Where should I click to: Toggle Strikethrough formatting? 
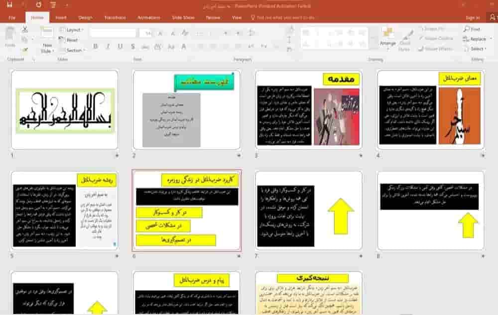[145, 47]
